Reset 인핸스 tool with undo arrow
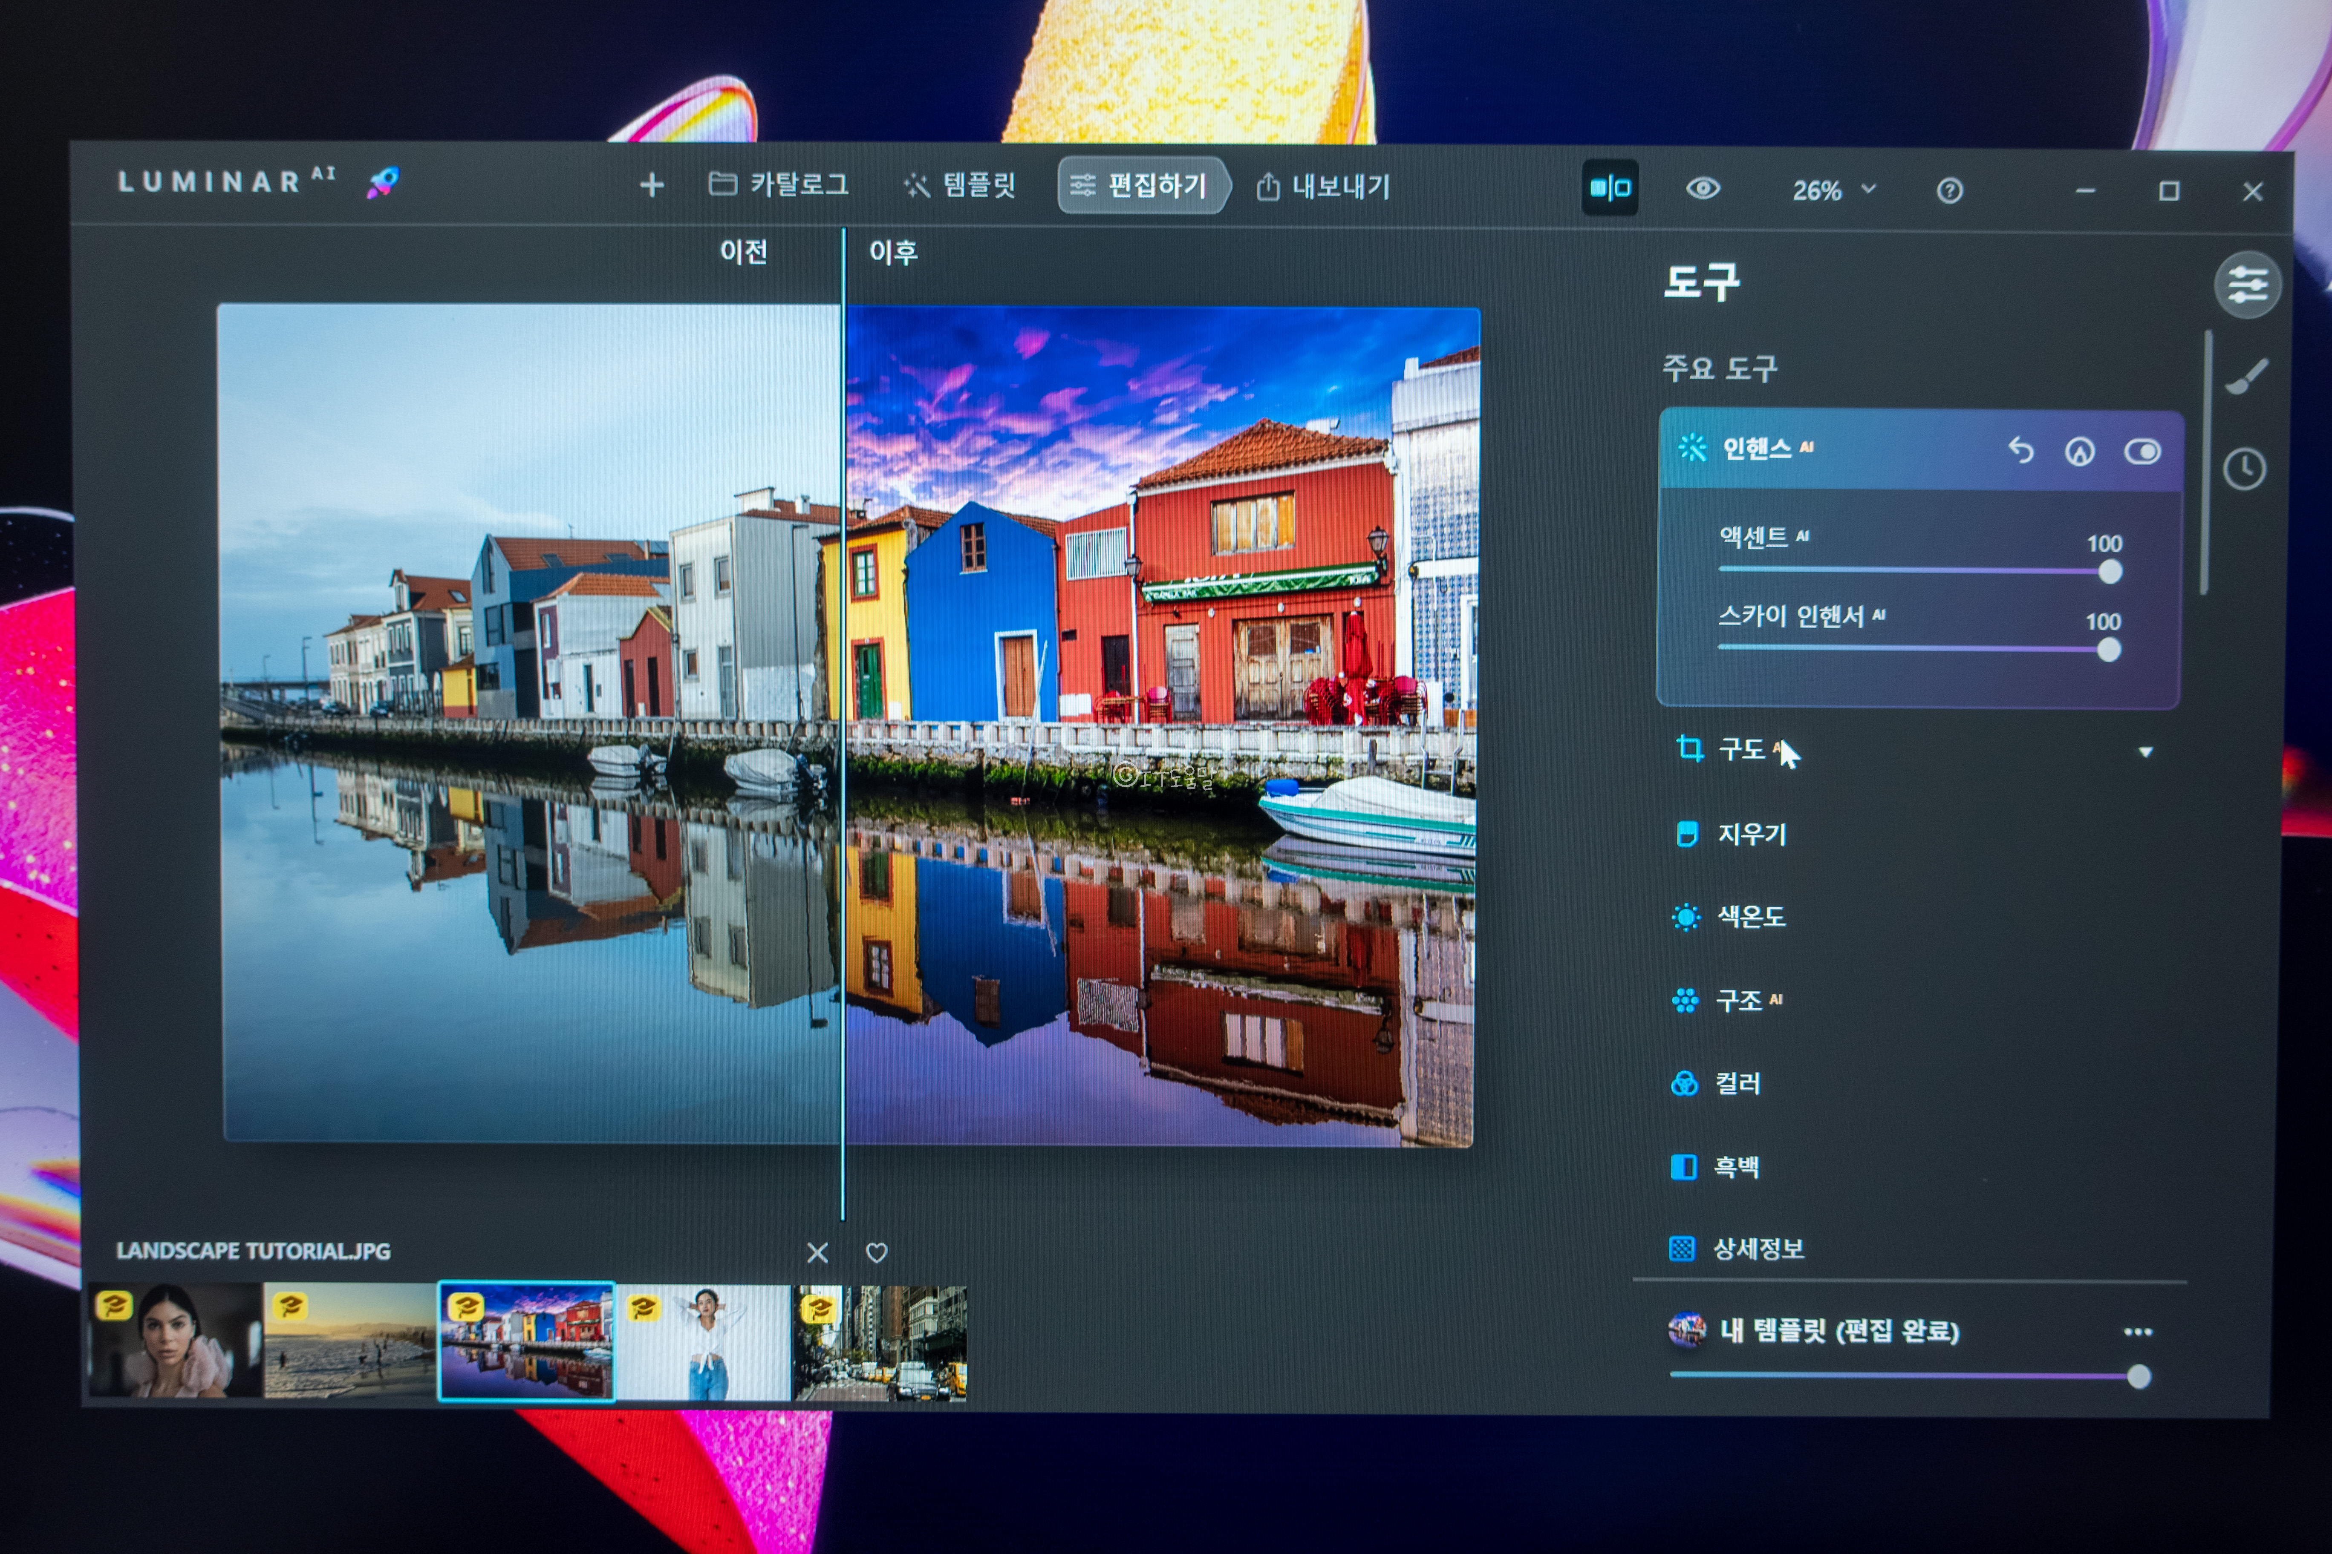Screen dimensions: 2332x1554 [x=2020, y=451]
